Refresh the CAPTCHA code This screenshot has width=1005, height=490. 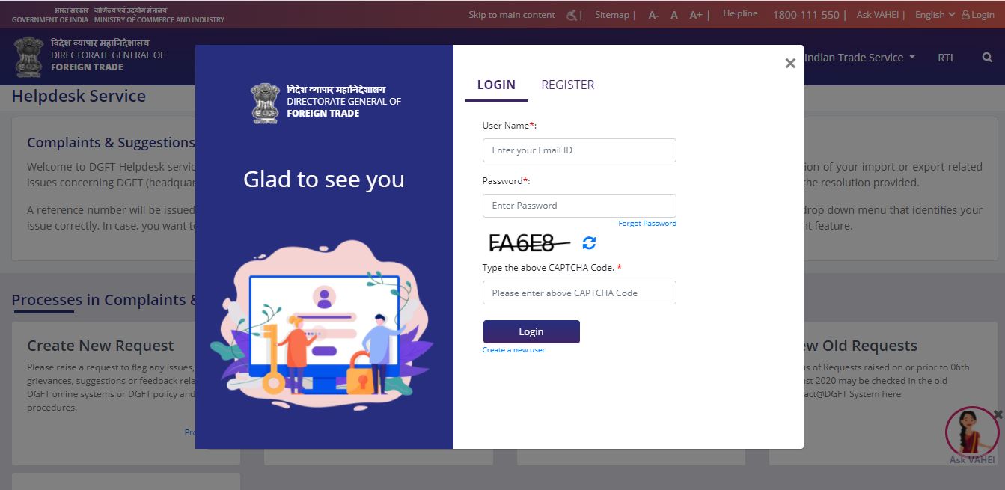pyautogui.click(x=589, y=243)
